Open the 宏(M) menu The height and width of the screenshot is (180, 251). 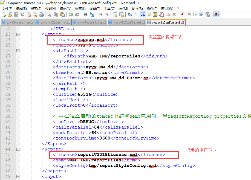[123, 9]
